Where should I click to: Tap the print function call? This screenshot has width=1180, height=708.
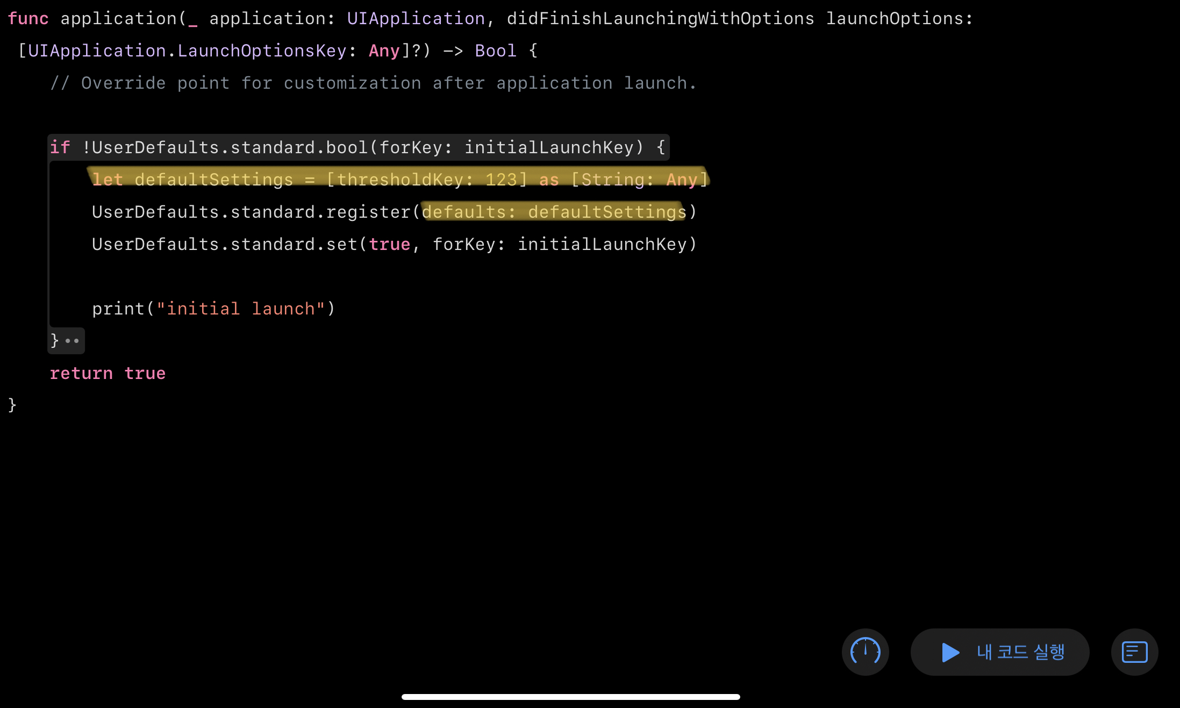point(118,309)
